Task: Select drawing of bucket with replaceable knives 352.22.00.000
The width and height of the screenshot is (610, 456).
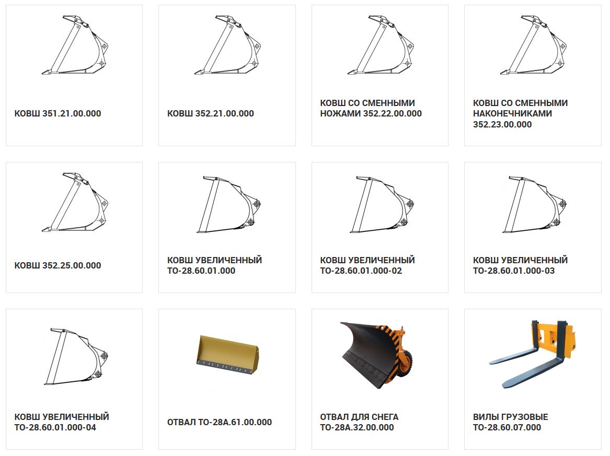Action: click(x=381, y=45)
